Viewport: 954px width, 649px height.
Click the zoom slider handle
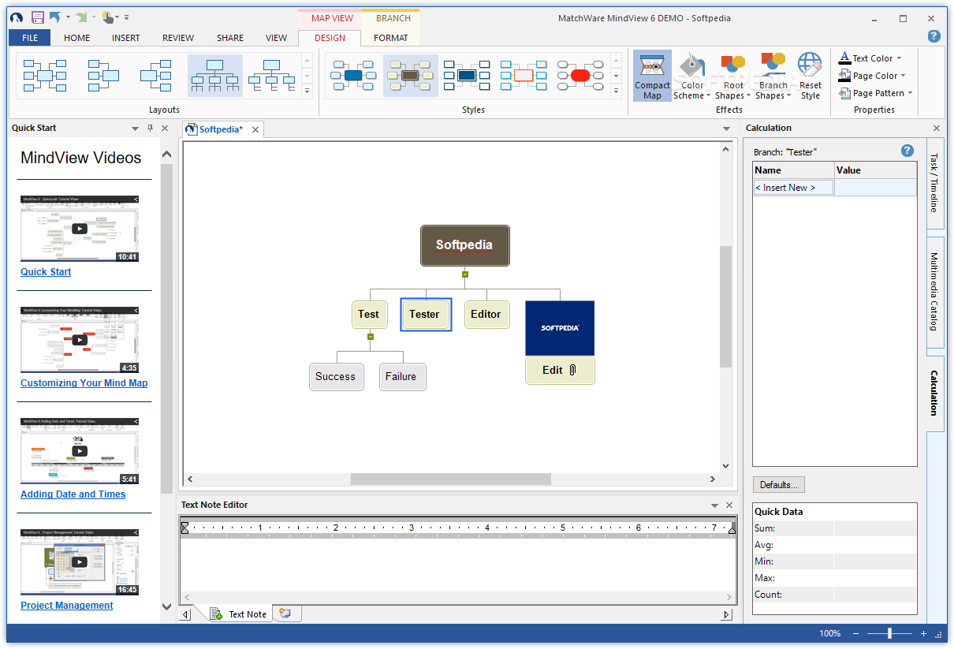[x=889, y=633]
